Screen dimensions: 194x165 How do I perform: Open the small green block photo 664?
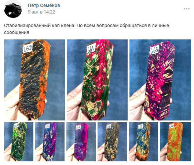click(x=19, y=142)
